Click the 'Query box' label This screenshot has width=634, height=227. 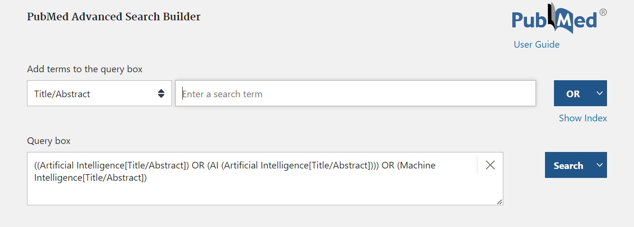click(x=49, y=141)
